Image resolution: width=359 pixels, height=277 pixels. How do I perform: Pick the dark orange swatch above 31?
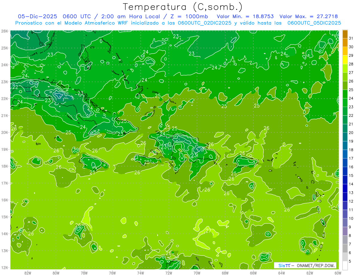[x=345, y=34]
